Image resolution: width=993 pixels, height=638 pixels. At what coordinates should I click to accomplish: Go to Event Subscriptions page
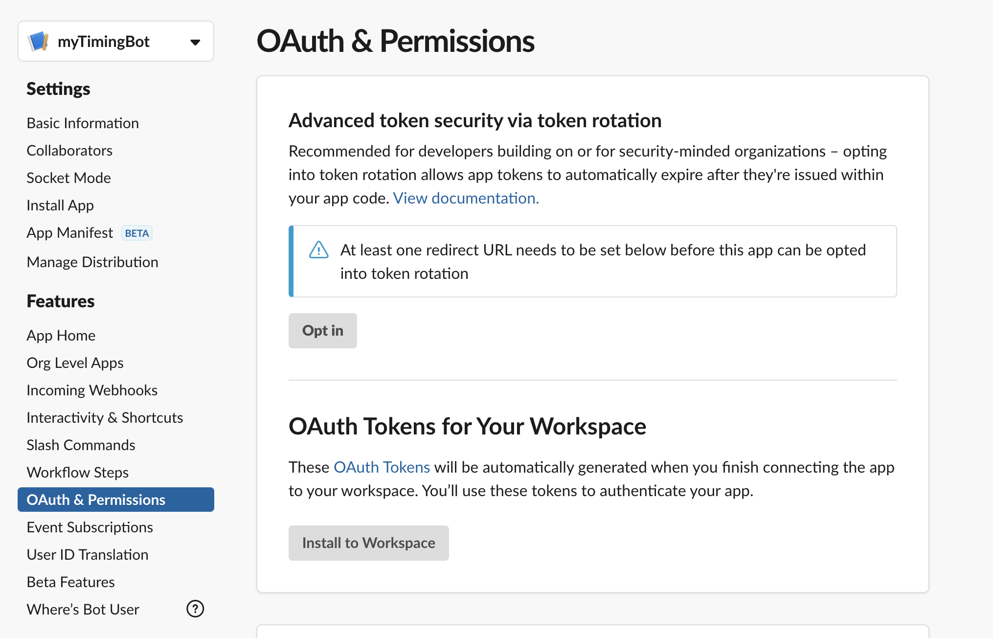click(x=90, y=527)
